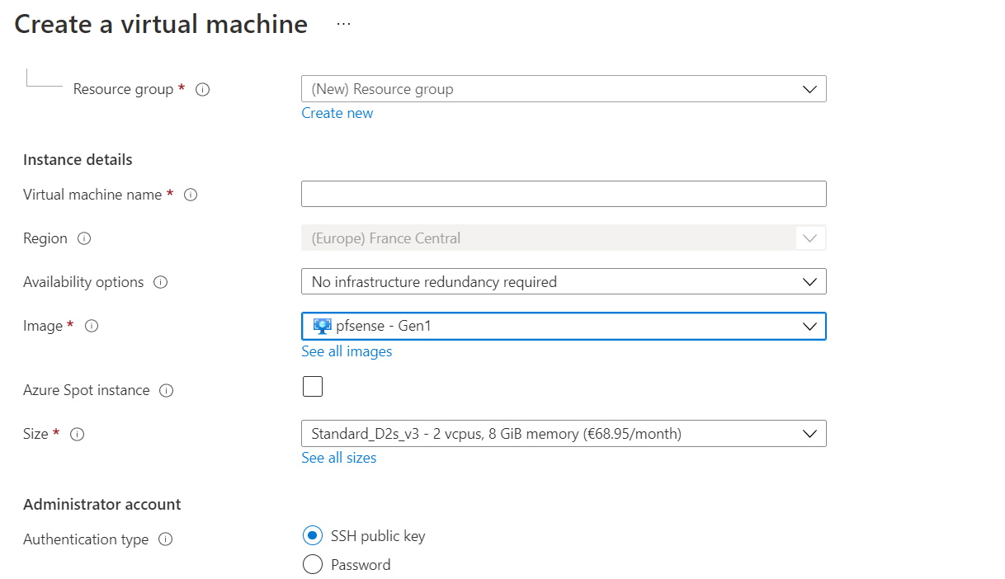Expand the Availability options dropdown
The width and height of the screenshot is (1005, 579).
tap(564, 282)
